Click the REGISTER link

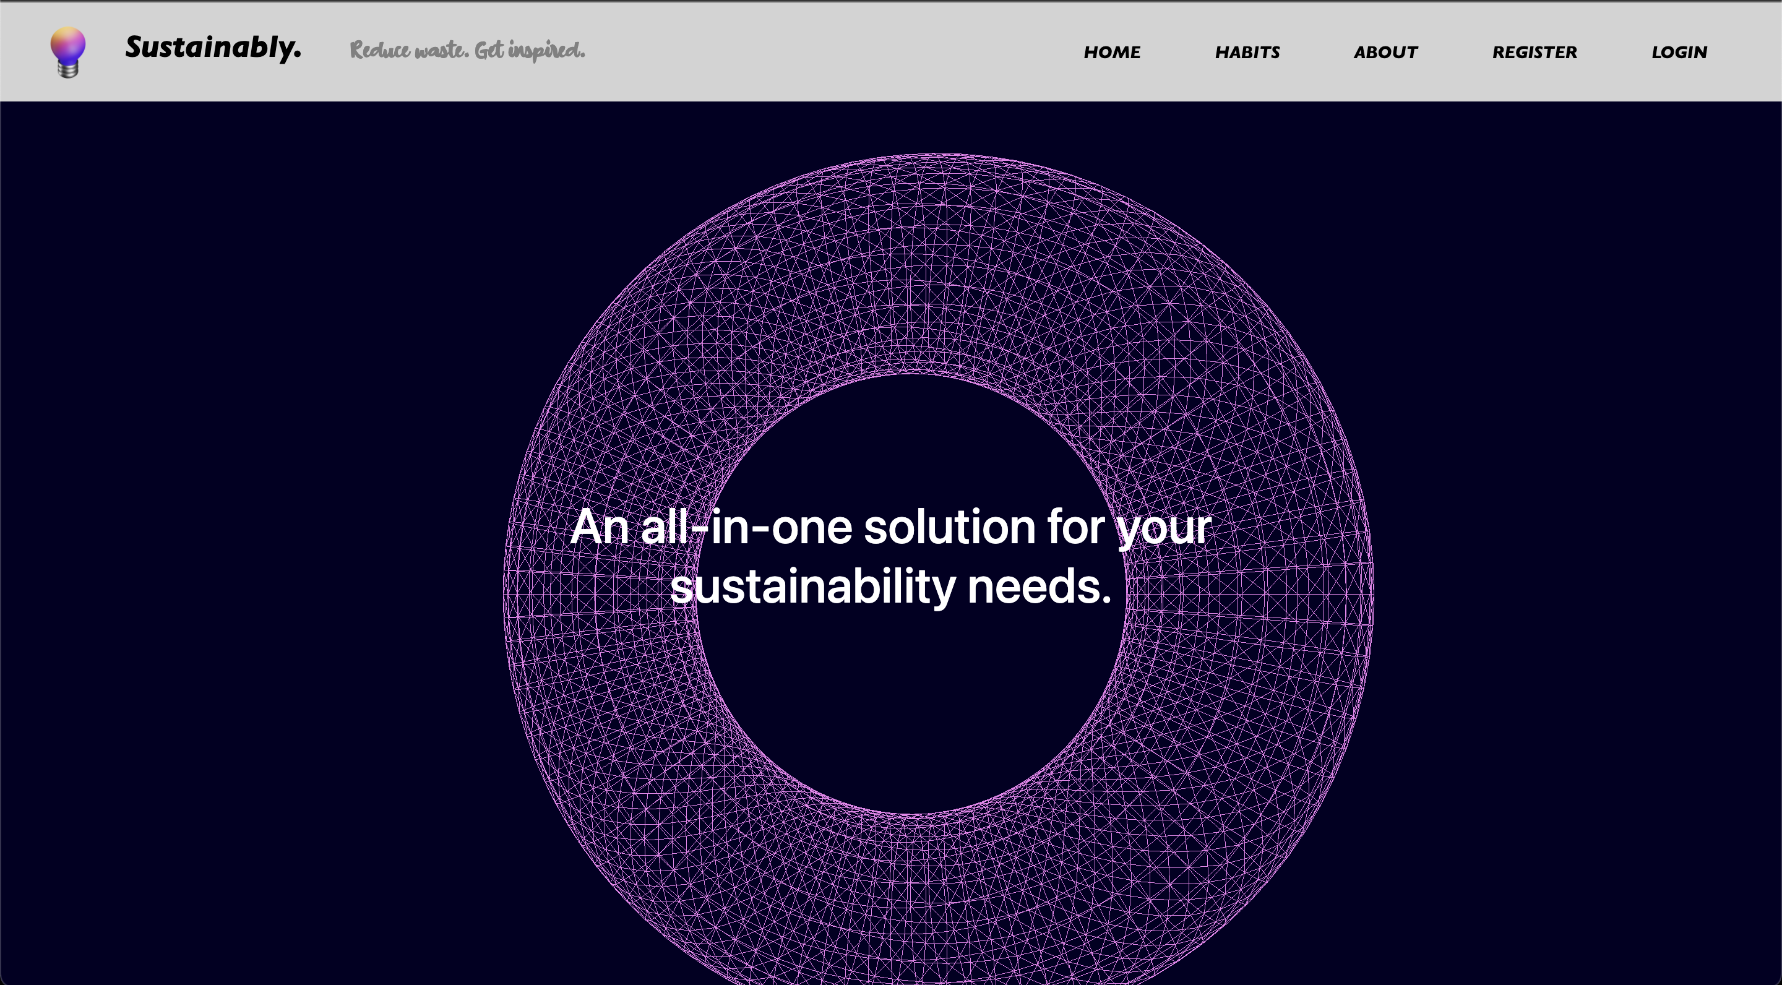[1534, 53]
